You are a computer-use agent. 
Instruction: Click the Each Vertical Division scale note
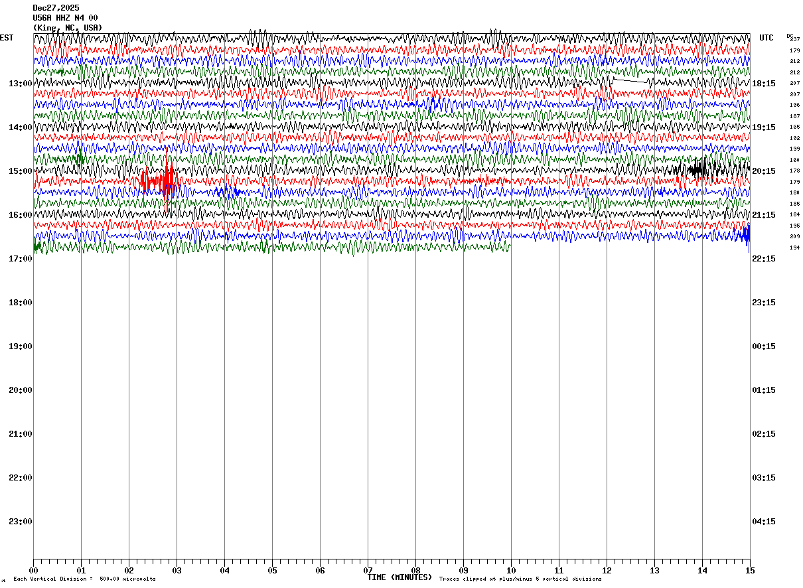(84, 579)
